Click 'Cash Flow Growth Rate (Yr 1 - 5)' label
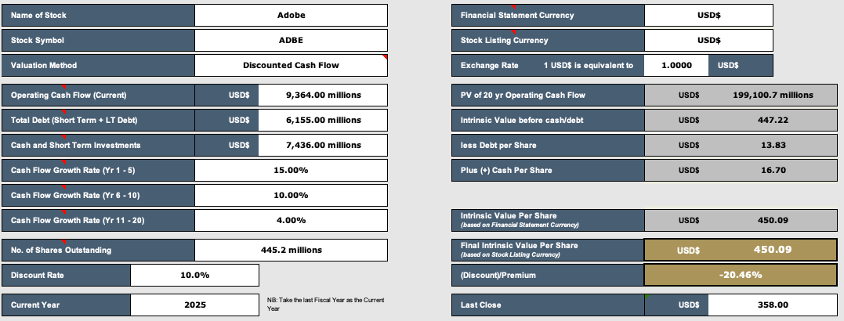Screen dimensions: 844x321 (x=73, y=171)
